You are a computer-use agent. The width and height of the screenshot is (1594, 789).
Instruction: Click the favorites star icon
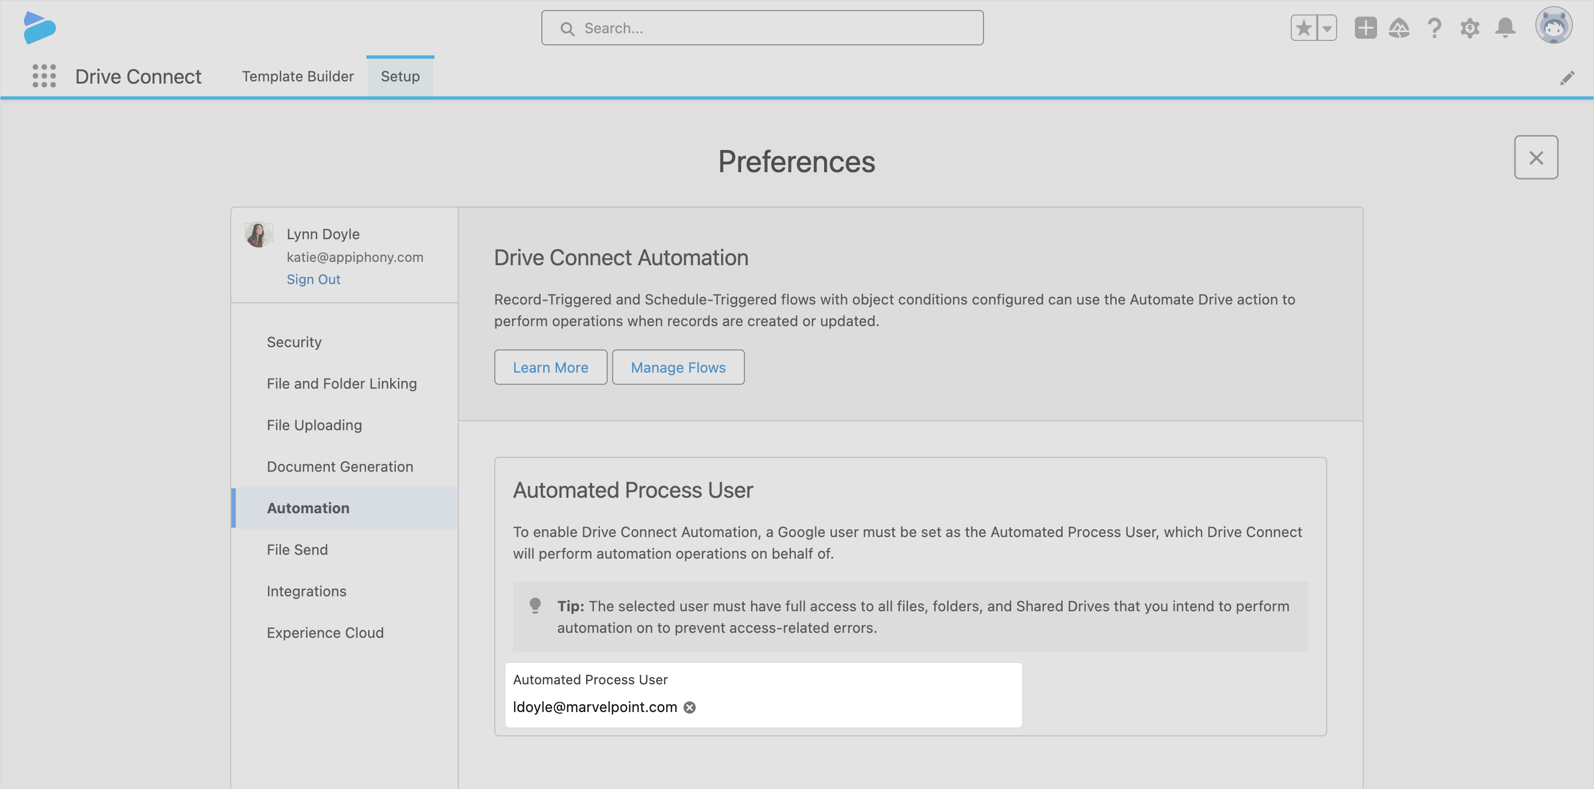[x=1304, y=28]
